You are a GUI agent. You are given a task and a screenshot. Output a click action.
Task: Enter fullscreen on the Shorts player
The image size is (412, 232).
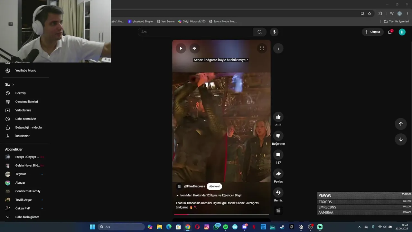262,48
